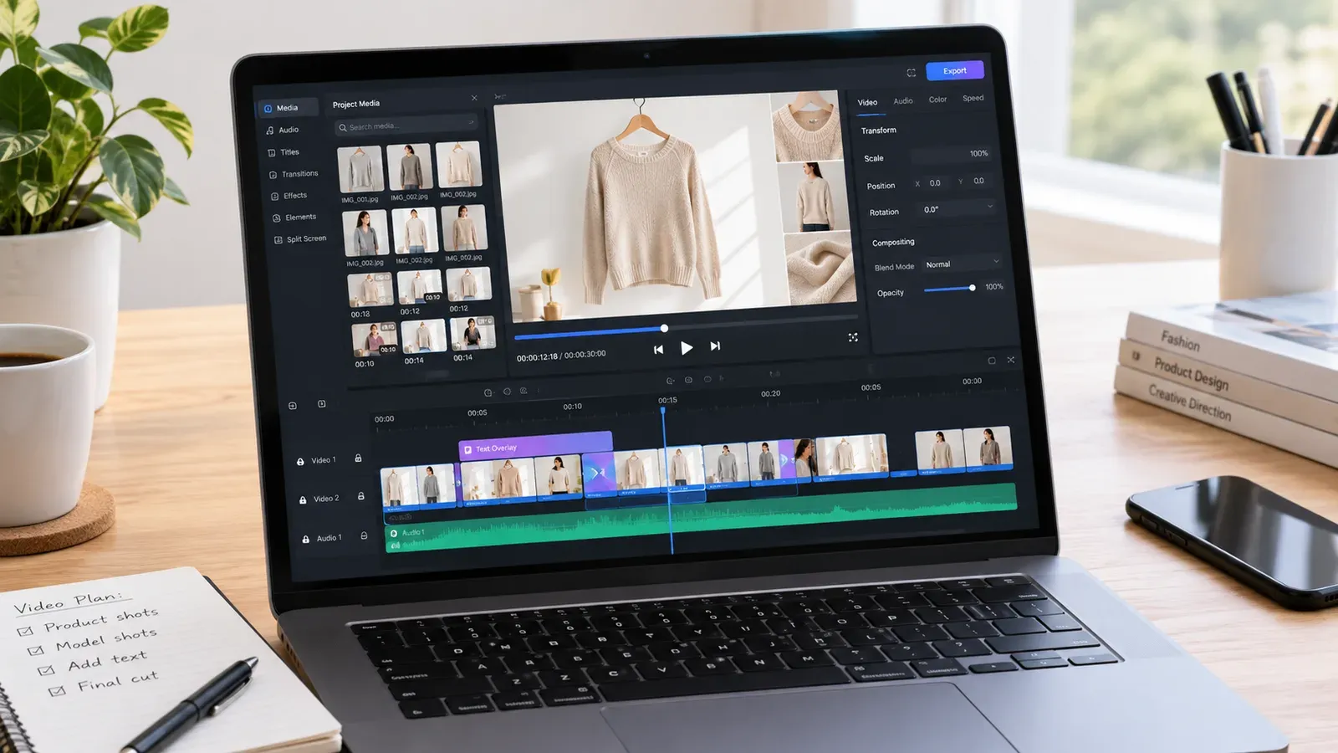
Task: Toggle the lock on the Video 1 track
Action: click(358, 458)
